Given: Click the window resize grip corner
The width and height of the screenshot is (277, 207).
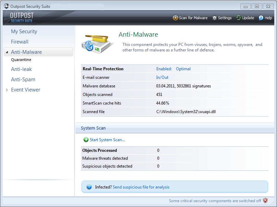Looking at the screenshot, I should tap(272, 202).
